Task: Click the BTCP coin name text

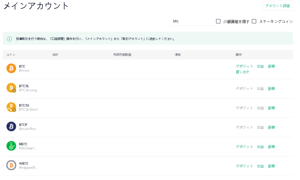Action: click(x=23, y=125)
